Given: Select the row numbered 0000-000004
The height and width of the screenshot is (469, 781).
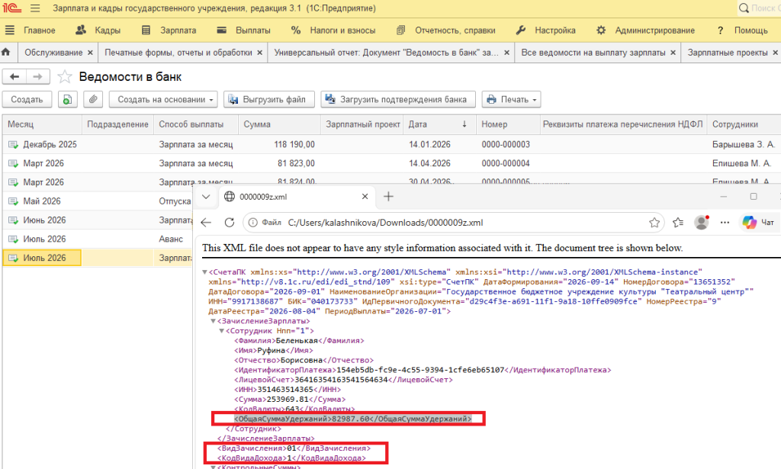Looking at the screenshot, I should [x=391, y=163].
